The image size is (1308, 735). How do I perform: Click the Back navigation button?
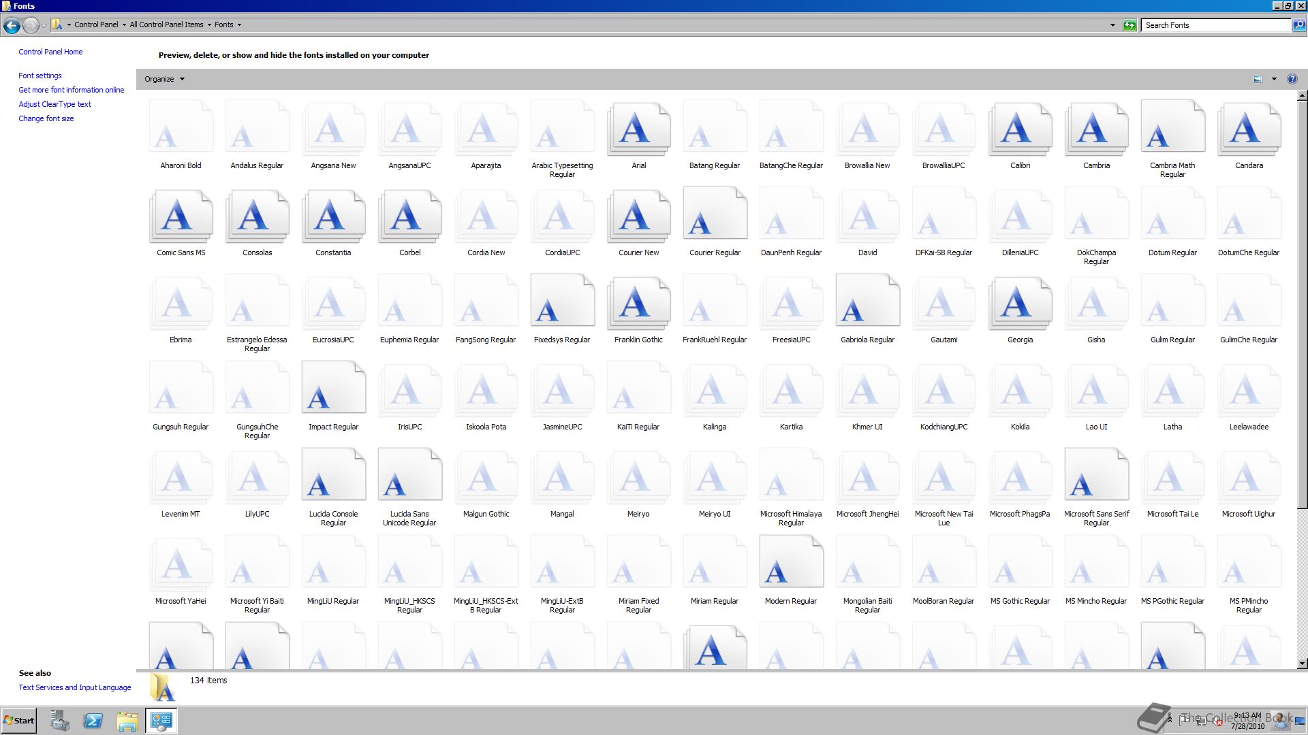[12, 25]
